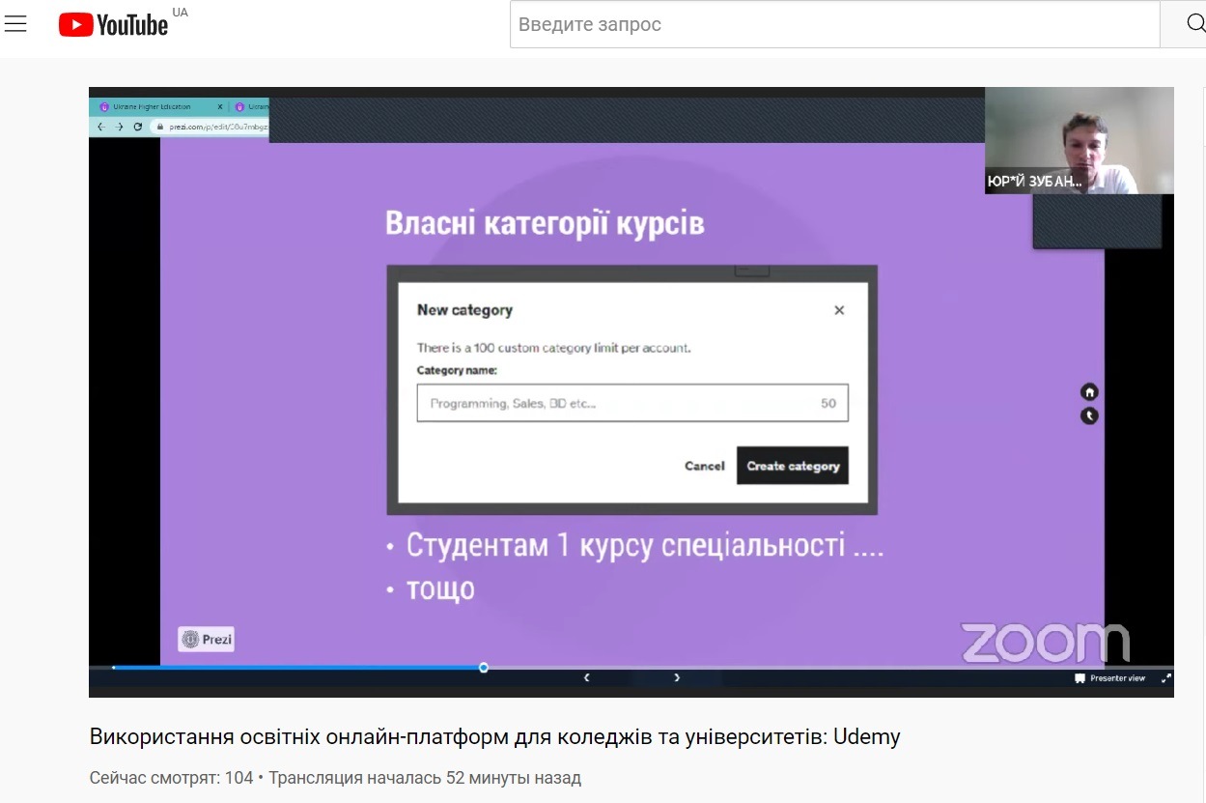Click the Prezi home icon on slide
The image size is (1206, 803).
(x=1089, y=392)
